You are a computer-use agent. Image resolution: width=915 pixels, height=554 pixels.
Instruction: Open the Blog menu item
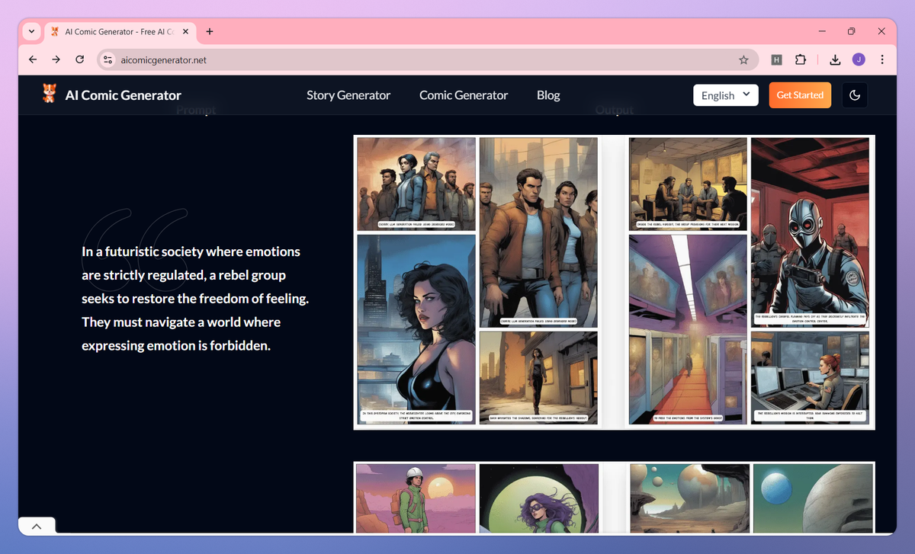(548, 94)
